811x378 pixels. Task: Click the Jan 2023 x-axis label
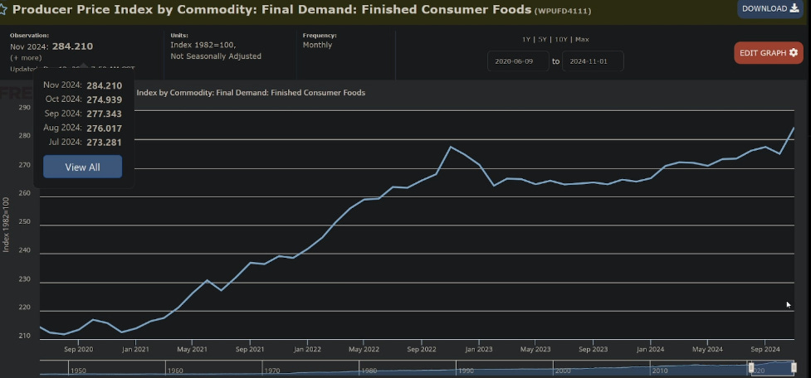pyautogui.click(x=478, y=349)
